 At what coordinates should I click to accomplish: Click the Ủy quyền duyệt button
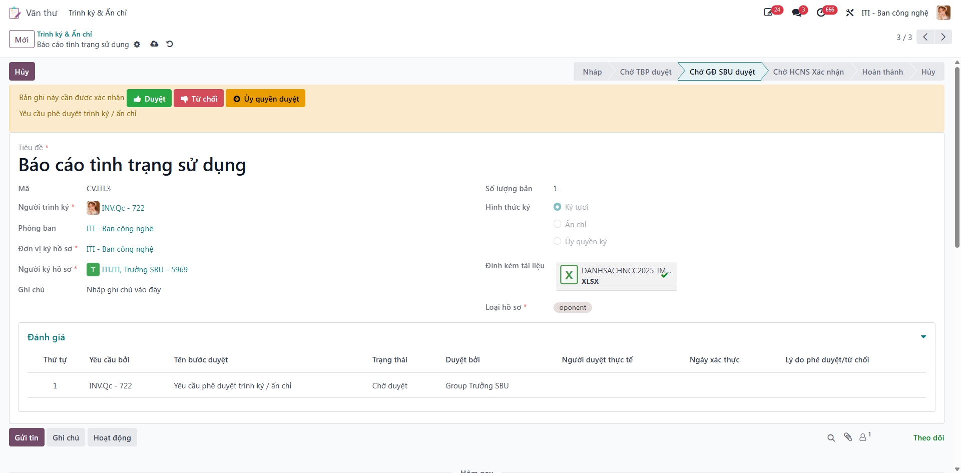266,99
